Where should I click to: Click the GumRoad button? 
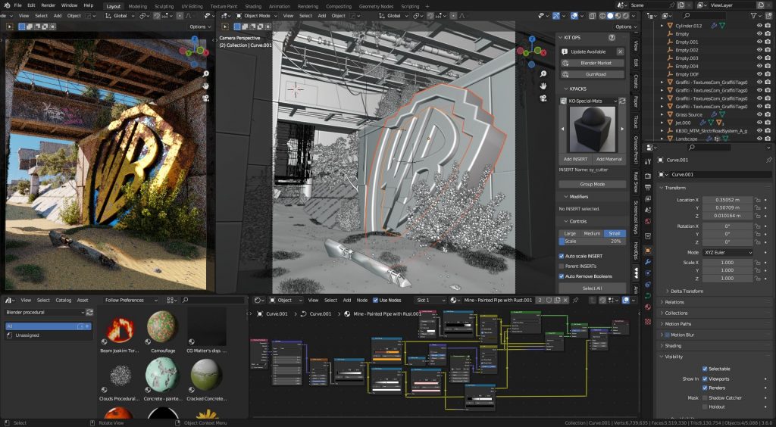click(592, 74)
